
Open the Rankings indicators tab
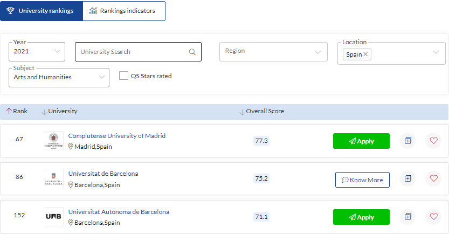[124, 11]
